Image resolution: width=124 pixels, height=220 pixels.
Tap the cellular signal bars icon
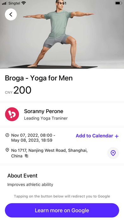4,3
